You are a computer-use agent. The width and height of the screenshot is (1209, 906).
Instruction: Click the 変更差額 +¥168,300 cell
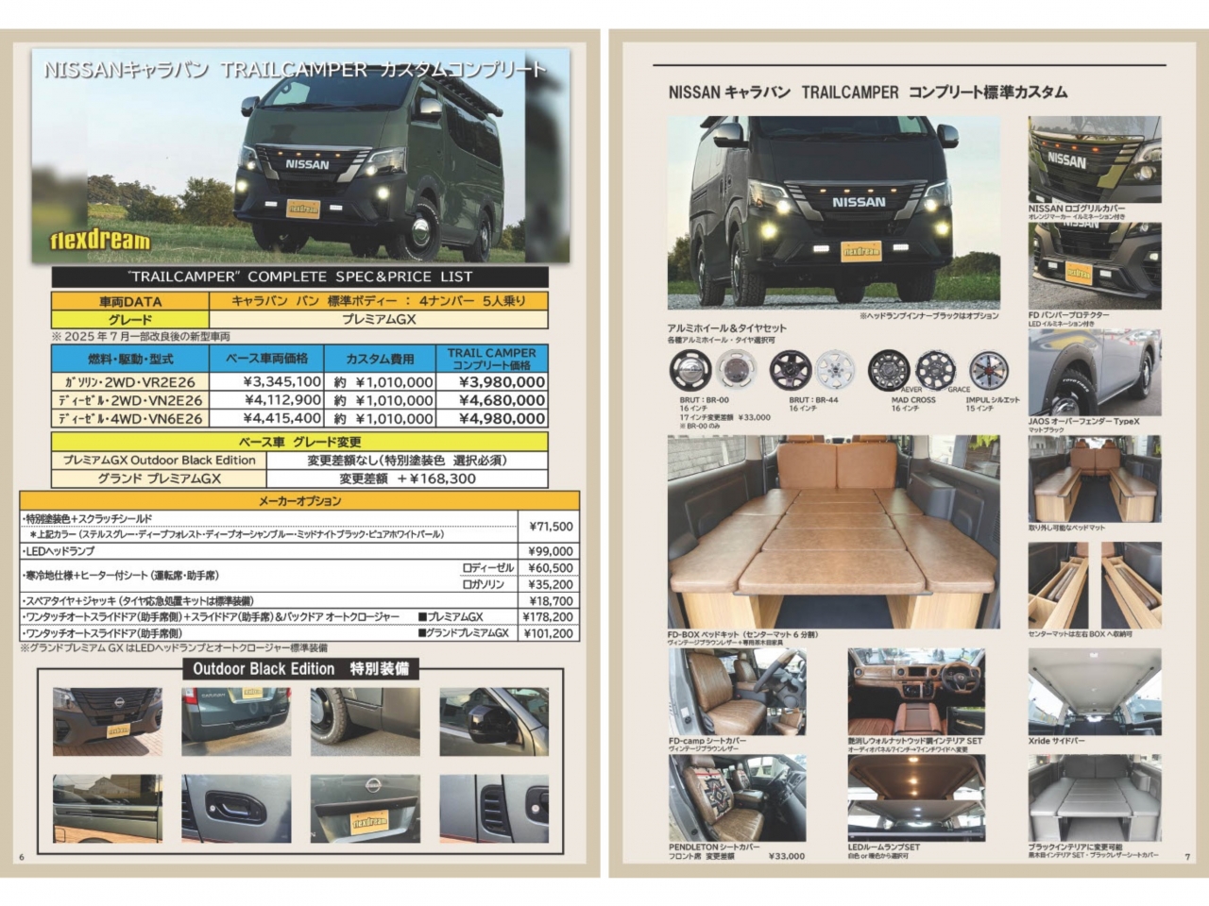[407, 478]
